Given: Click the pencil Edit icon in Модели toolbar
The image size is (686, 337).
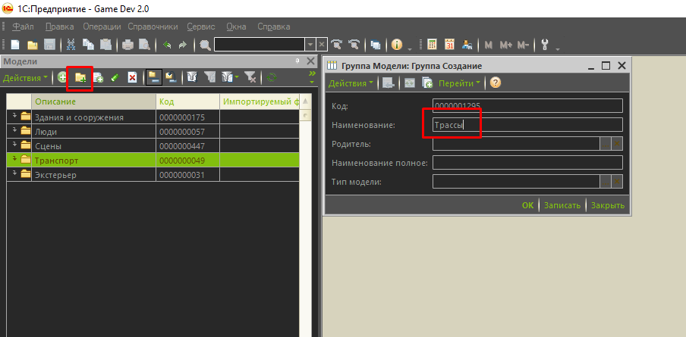Looking at the screenshot, I should click(x=115, y=78).
